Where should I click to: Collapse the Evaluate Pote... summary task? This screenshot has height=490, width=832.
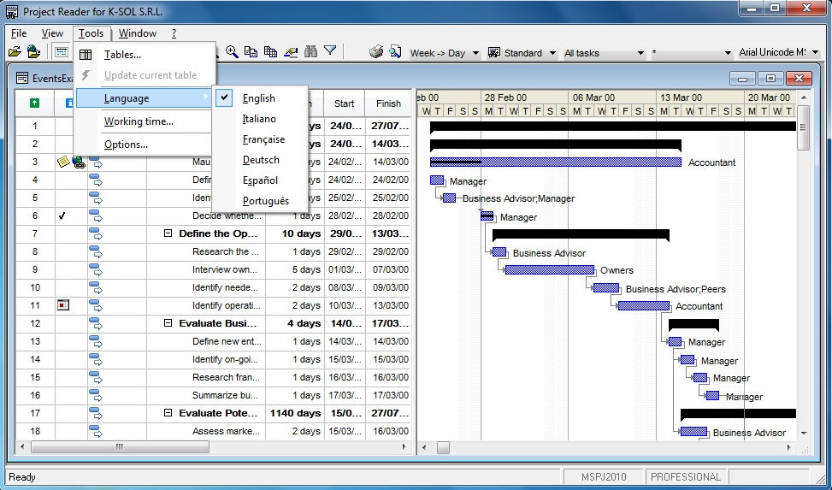(x=168, y=412)
